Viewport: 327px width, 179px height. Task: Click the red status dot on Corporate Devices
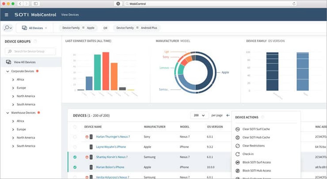(37, 71)
